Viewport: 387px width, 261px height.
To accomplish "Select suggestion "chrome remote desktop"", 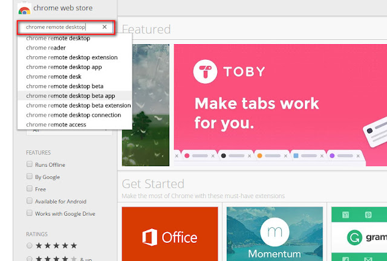I will (x=74, y=38).
